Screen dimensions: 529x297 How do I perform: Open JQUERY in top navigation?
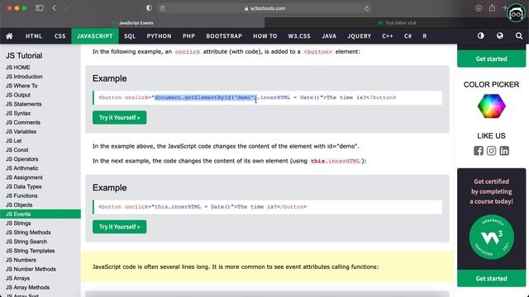359,36
